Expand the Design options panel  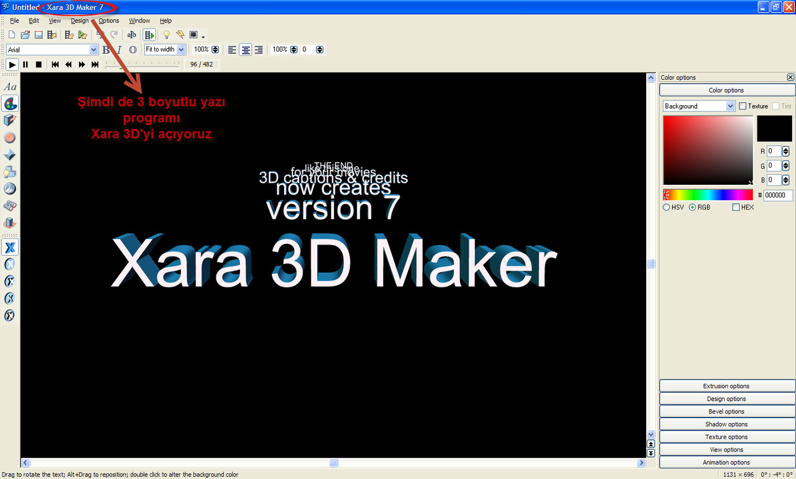pos(726,399)
